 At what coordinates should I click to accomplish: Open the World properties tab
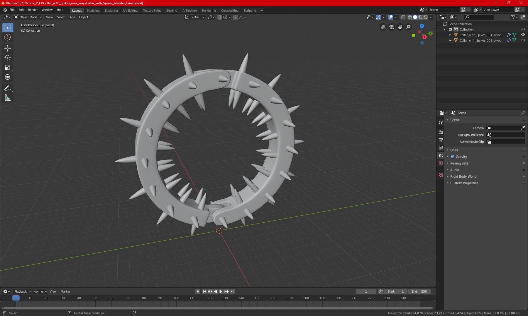coord(441,163)
